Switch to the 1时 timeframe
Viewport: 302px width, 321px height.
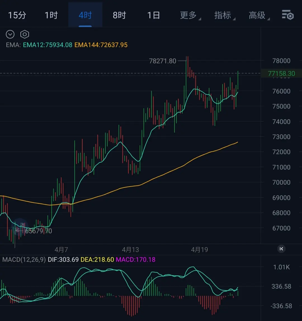[x=51, y=15]
